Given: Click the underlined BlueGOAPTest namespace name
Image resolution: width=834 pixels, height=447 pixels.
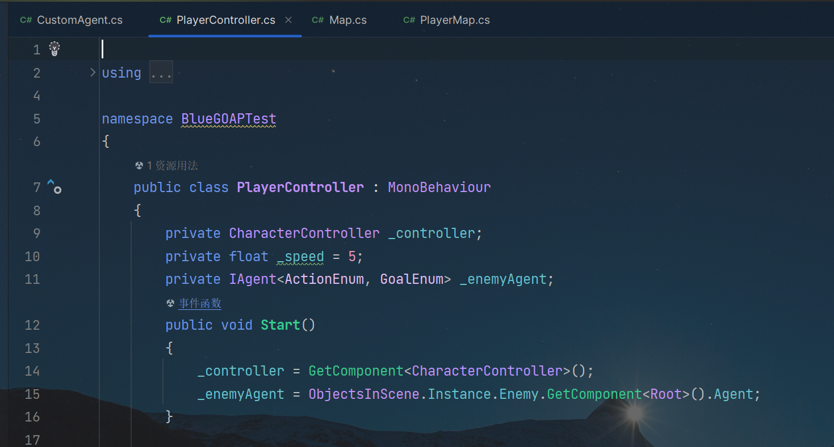Looking at the screenshot, I should coord(228,119).
